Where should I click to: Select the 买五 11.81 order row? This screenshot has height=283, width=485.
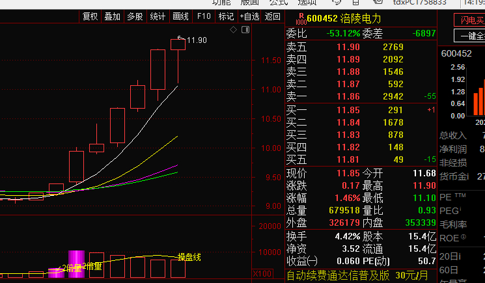click(x=361, y=159)
